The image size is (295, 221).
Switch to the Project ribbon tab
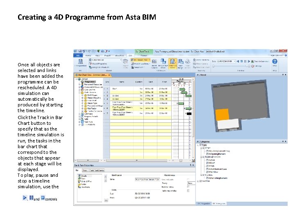(x=107, y=55)
